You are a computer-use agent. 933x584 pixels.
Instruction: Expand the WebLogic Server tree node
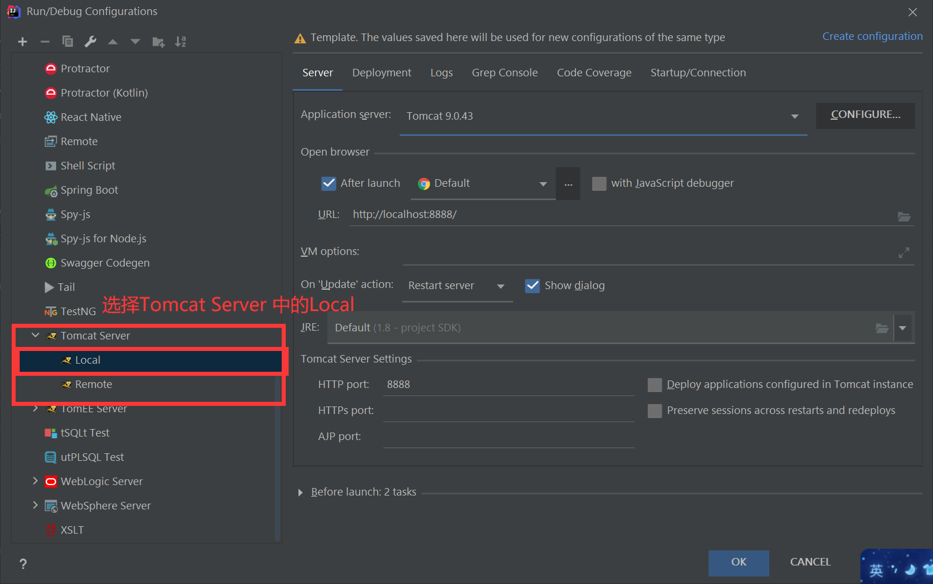click(35, 481)
